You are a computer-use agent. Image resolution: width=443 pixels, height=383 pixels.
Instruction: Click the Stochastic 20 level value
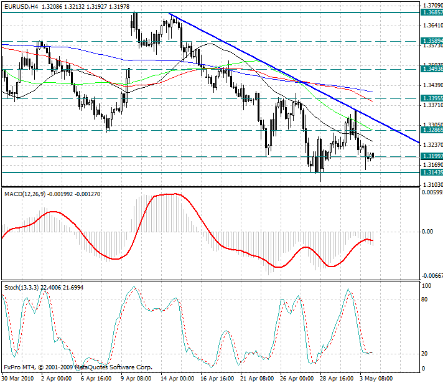[424, 354]
